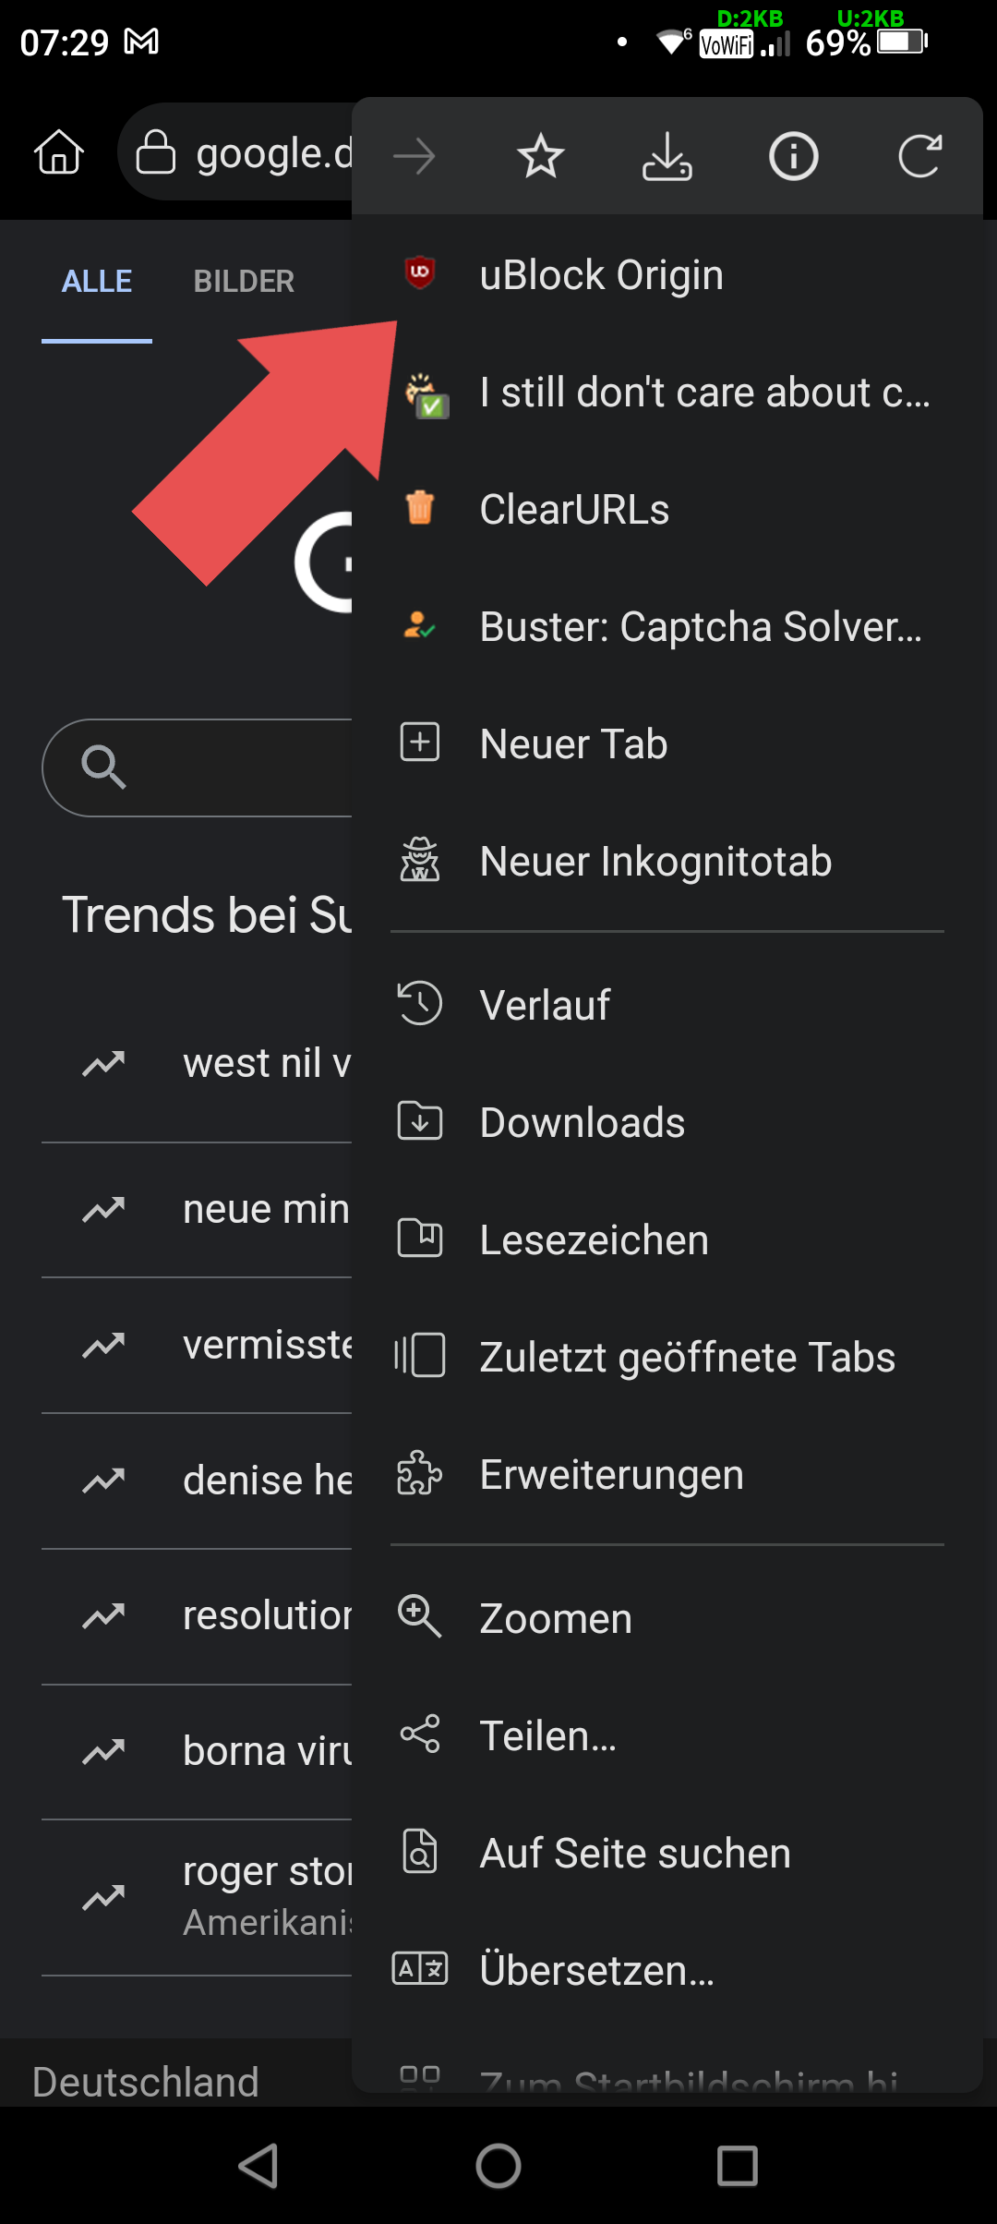This screenshot has height=2224, width=997.
Task: Tap the bookmark star icon
Action: (540, 156)
